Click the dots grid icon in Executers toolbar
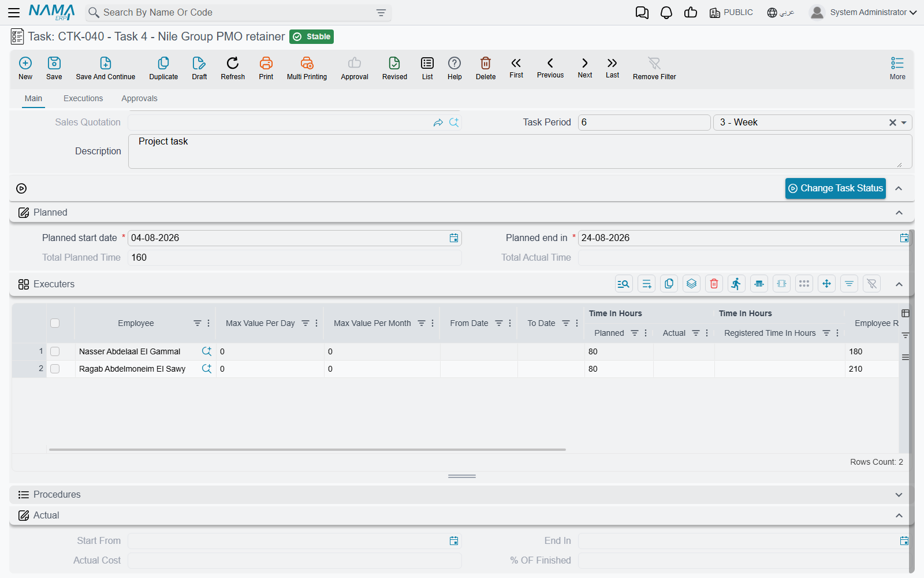Viewport: 924px width, 578px height. [x=804, y=284]
